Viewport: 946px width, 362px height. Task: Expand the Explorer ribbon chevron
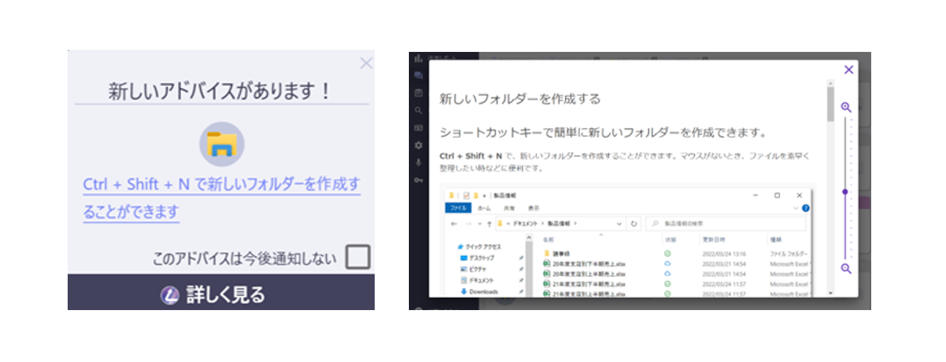click(795, 208)
